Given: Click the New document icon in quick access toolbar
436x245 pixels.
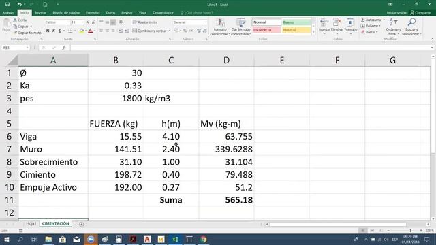Looking at the screenshot, I should [x=45, y=5].
